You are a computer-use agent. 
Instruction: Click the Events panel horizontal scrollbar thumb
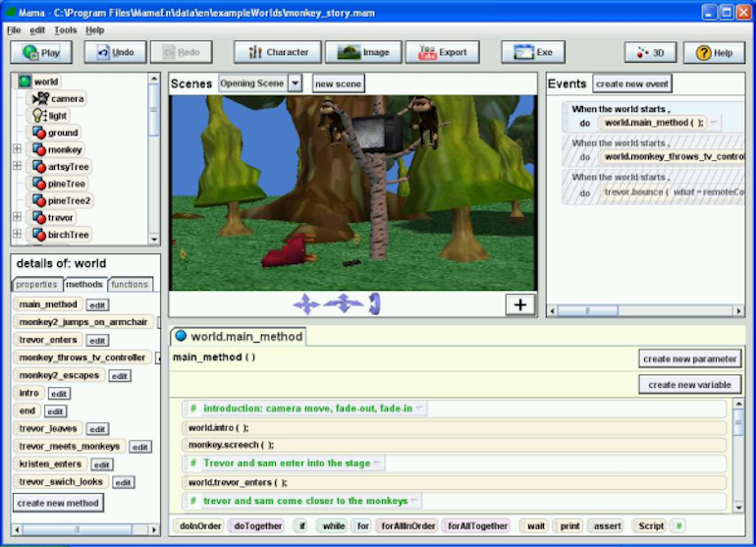click(x=587, y=310)
